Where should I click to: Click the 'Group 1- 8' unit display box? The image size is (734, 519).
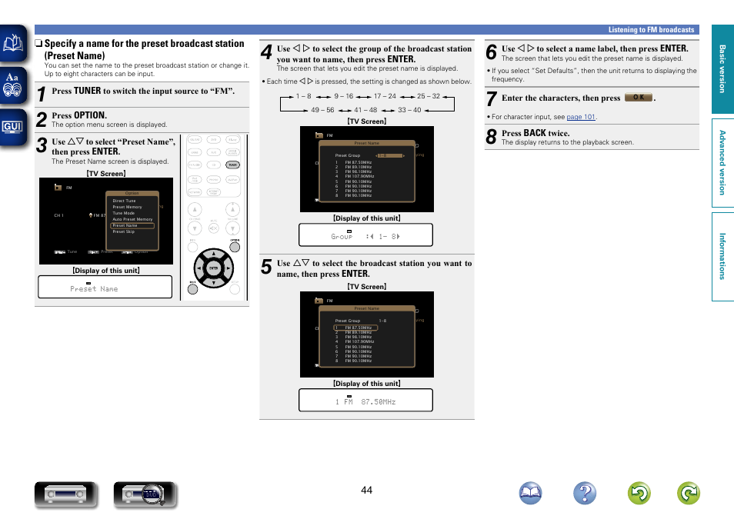pyautogui.click(x=365, y=235)
